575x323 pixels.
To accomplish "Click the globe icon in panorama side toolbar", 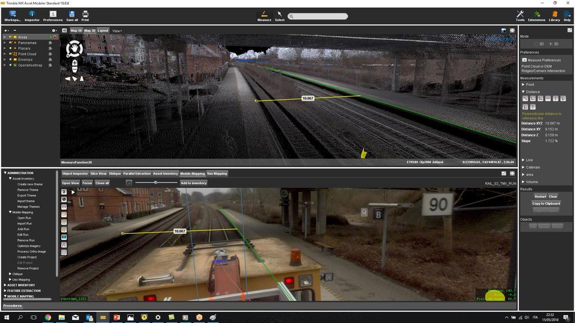I will pos(64,199).
